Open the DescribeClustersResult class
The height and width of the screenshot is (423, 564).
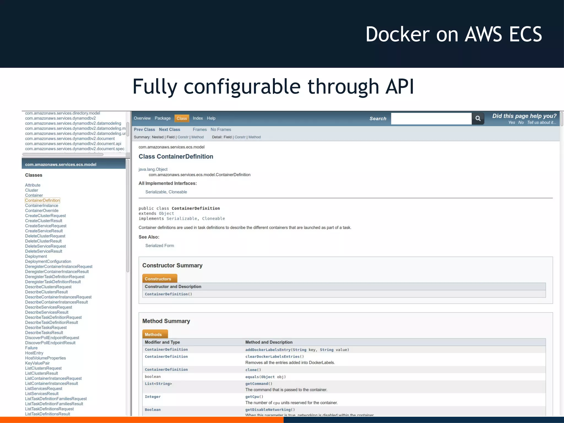click(x=46, y=292)
